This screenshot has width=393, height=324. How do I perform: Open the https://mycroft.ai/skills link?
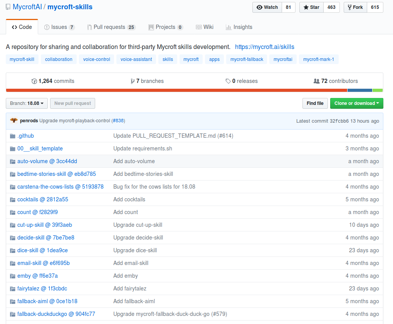(x=264, y=47)
